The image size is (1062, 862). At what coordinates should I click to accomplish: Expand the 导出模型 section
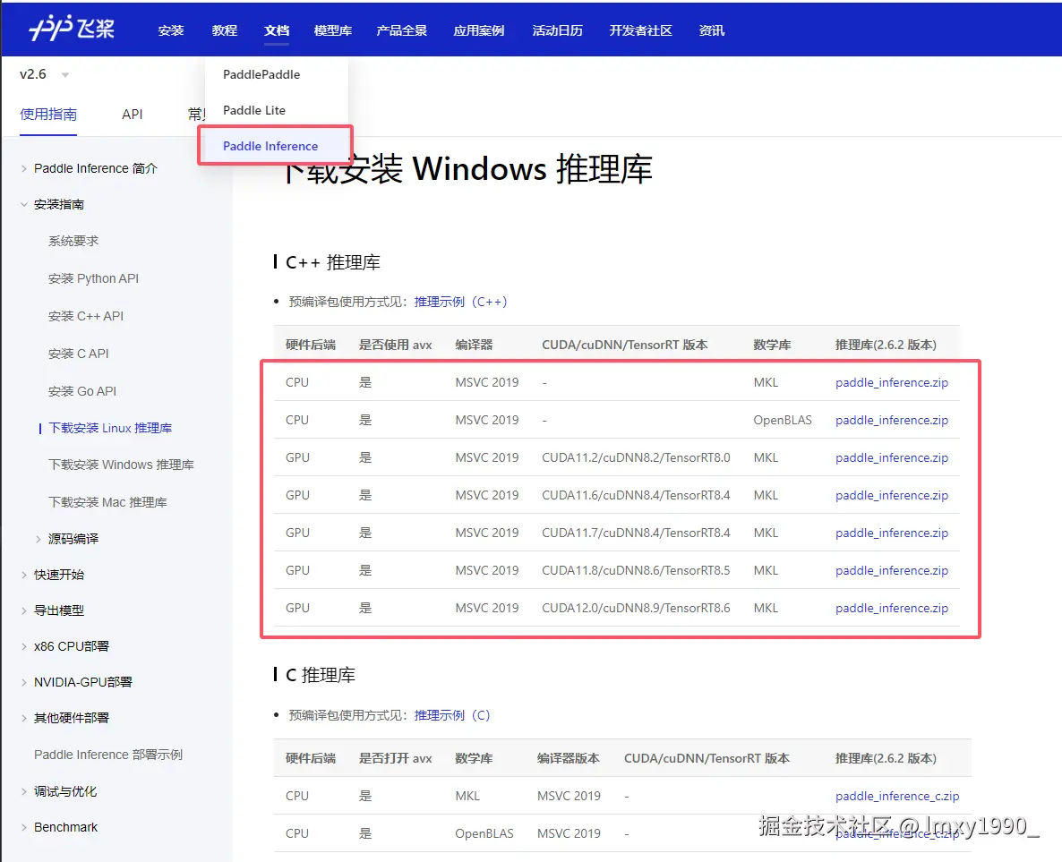59,610
